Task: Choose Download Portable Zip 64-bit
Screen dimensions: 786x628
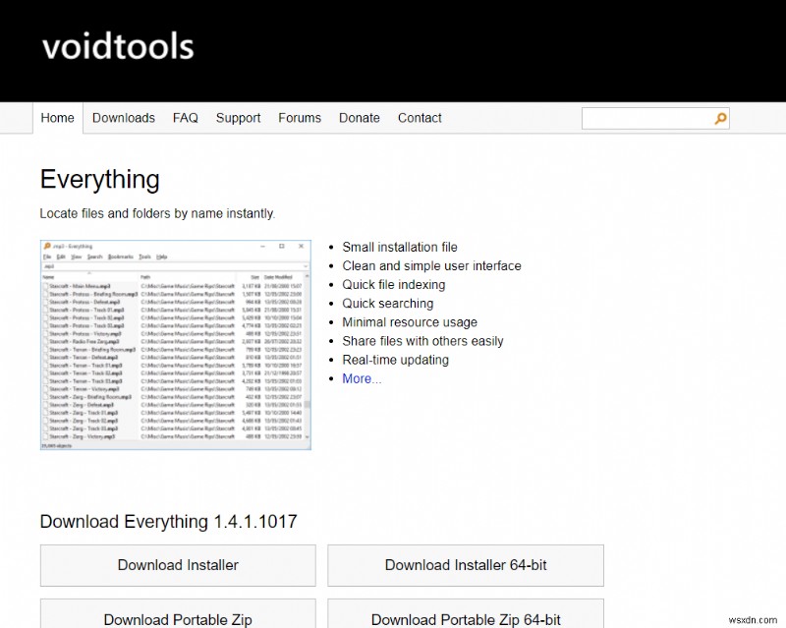Action: 466,619
